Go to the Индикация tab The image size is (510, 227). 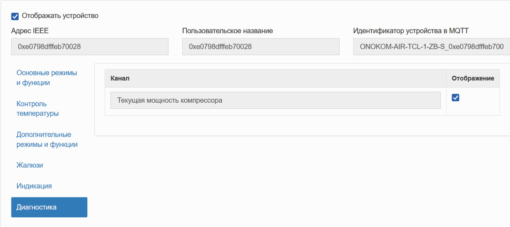click(x=34, y=186)
